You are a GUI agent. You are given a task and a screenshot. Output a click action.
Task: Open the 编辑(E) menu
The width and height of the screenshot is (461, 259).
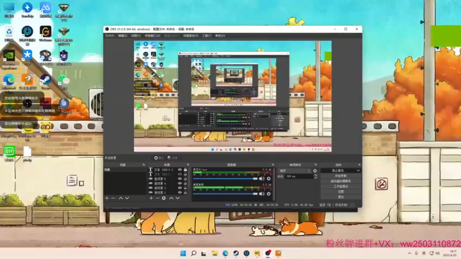[x=123, y=36]
